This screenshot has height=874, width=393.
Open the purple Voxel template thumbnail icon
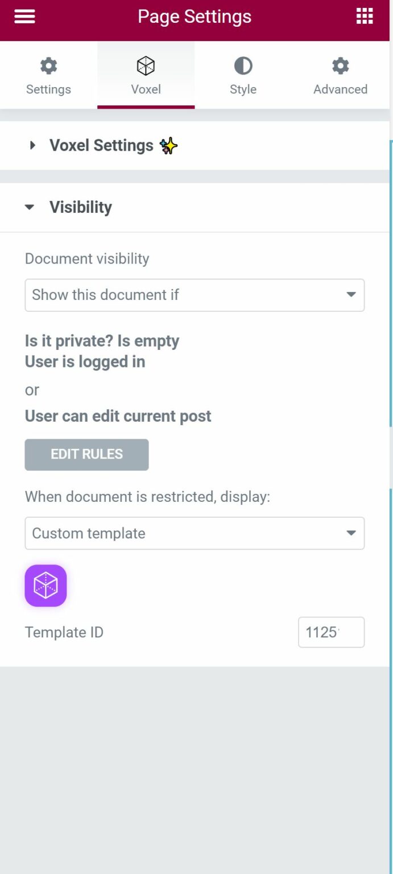pos(45,586)
